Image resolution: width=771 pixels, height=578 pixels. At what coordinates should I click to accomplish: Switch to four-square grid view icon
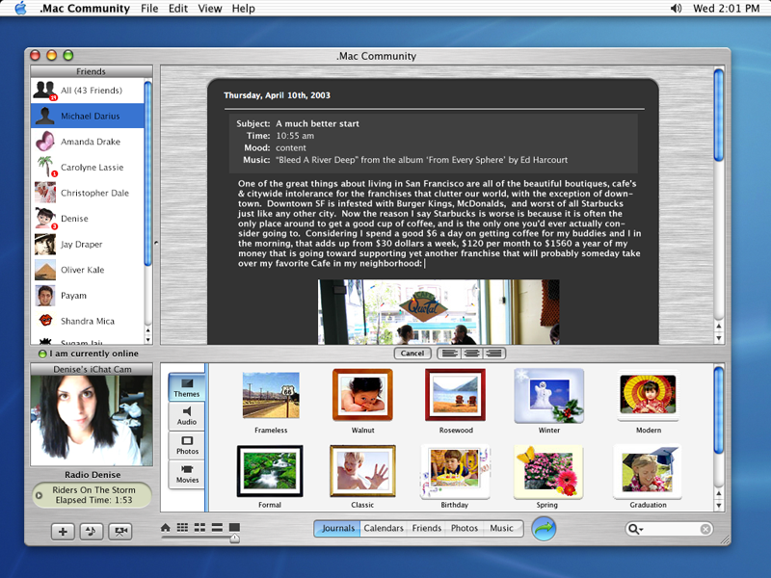[x=199, y=527]
